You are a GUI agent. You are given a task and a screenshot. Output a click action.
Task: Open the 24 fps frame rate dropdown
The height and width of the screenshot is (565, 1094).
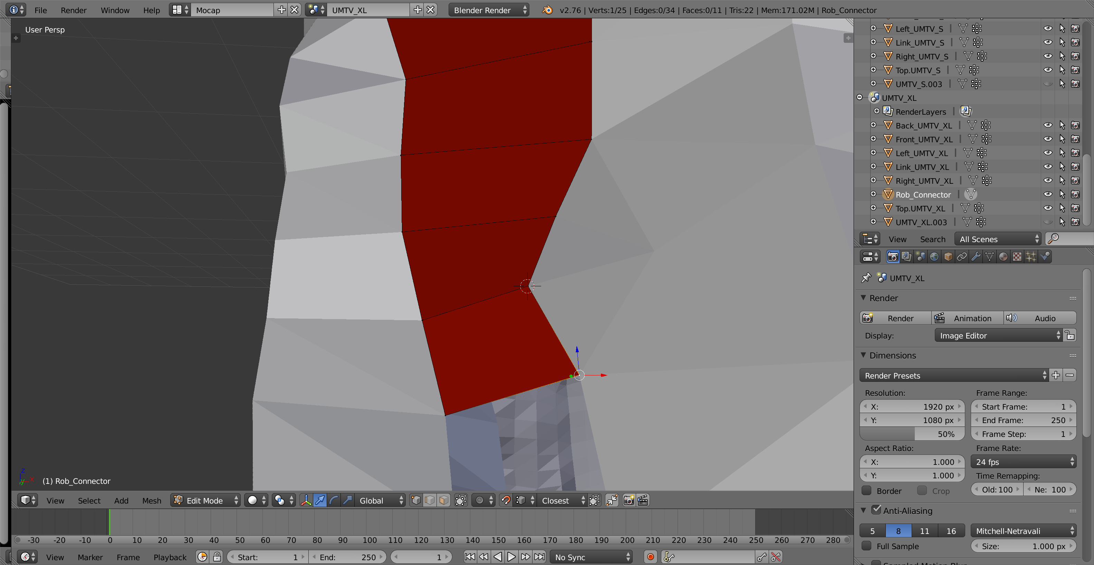(1024, 462)
